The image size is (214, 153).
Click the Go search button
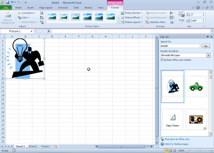pyautogui.click(x=206, y=46)
